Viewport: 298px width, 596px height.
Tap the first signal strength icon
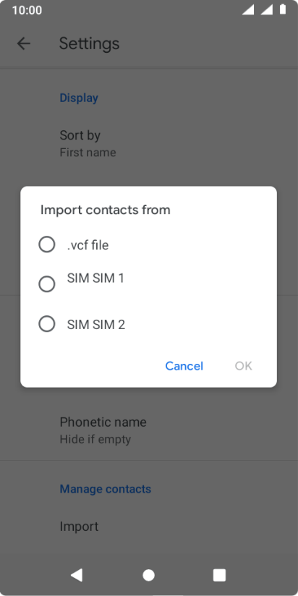point(248,10)
